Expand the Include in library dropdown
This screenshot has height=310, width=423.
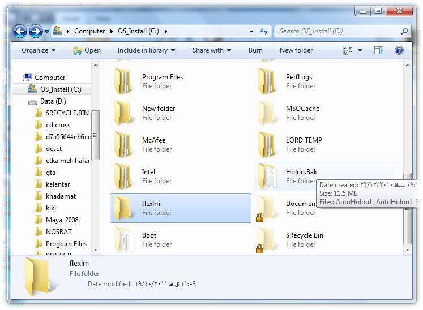(146, 50)
